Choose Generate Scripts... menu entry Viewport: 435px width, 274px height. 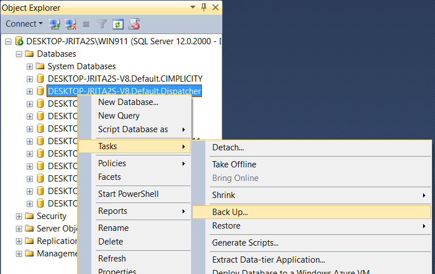click(x=312, y=243)
